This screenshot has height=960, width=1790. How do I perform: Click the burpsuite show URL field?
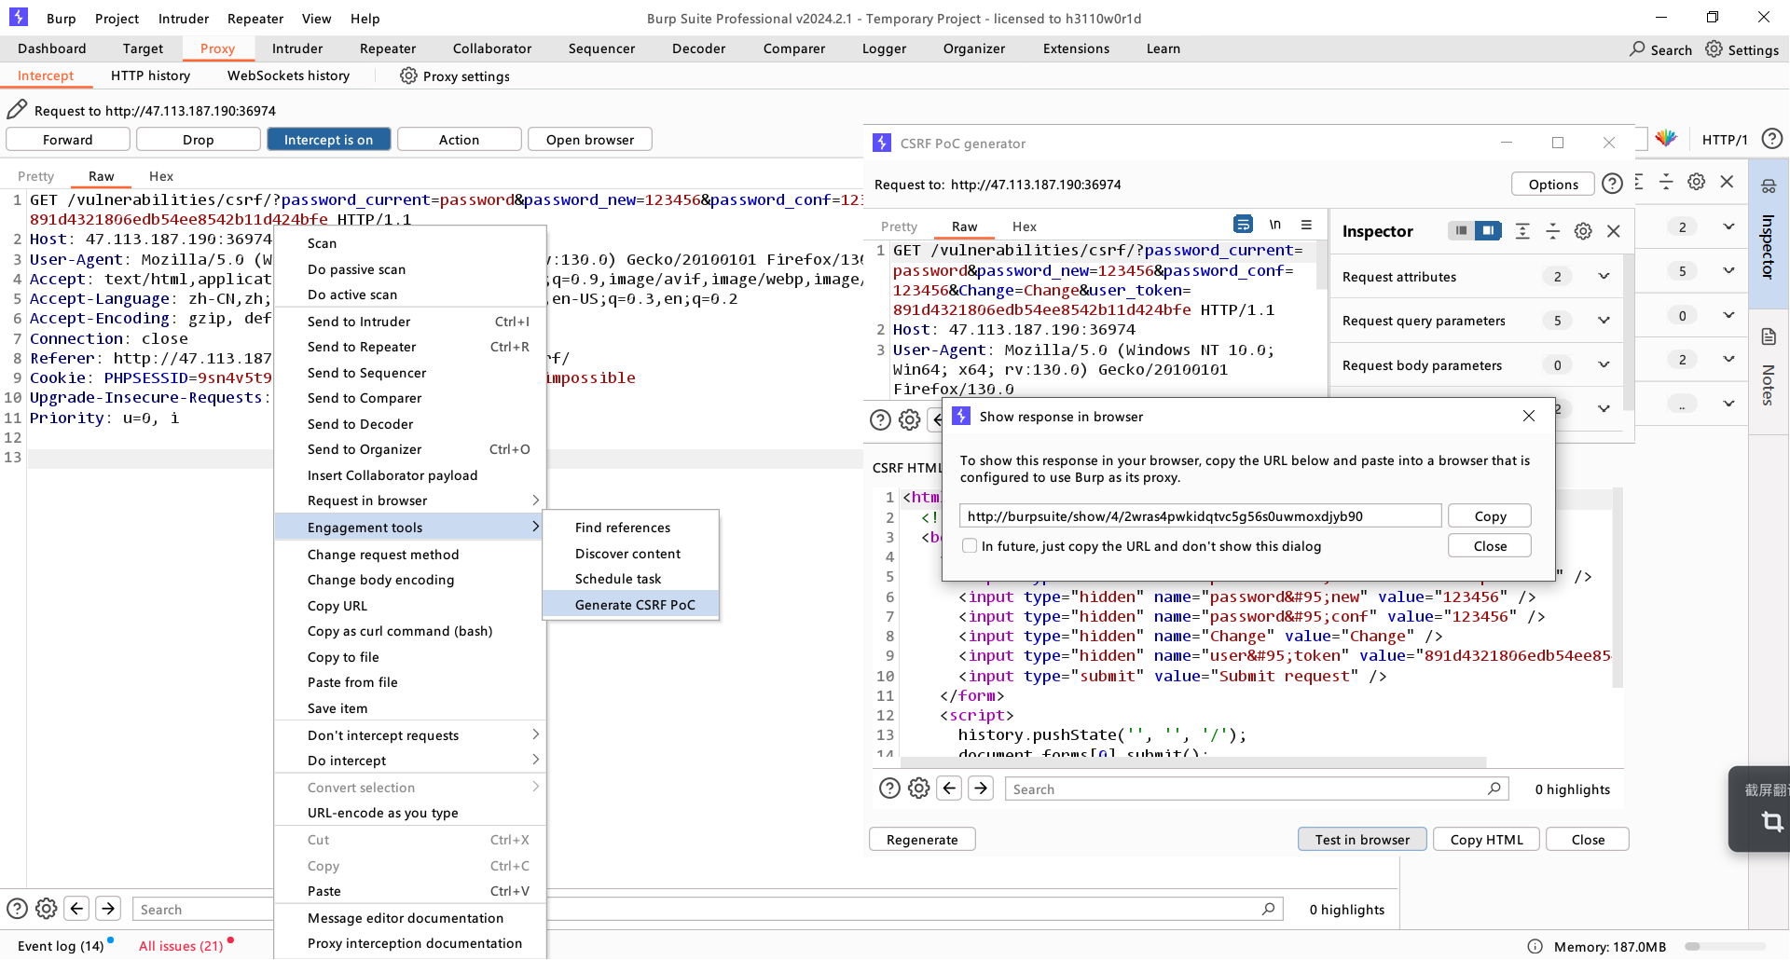tap(1201, 515)
